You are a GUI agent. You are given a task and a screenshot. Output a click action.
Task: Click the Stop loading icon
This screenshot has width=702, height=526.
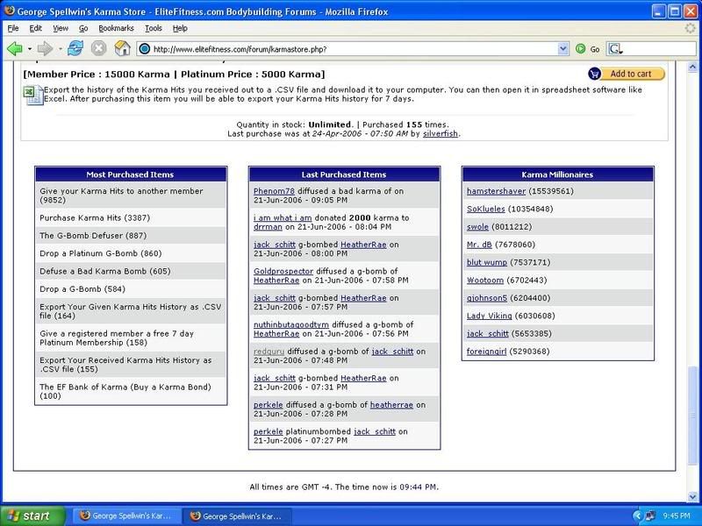click(x=99, y=48)
